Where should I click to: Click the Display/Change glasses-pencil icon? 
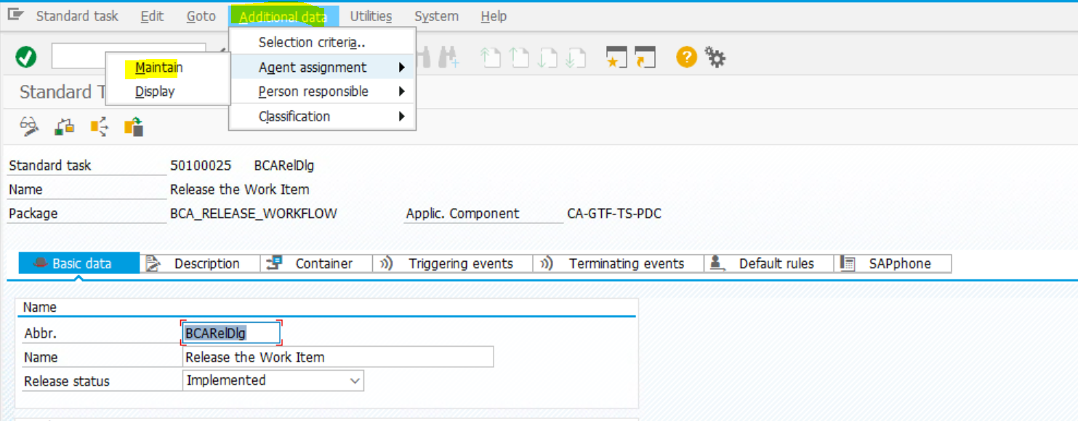(x=29, y=127)
